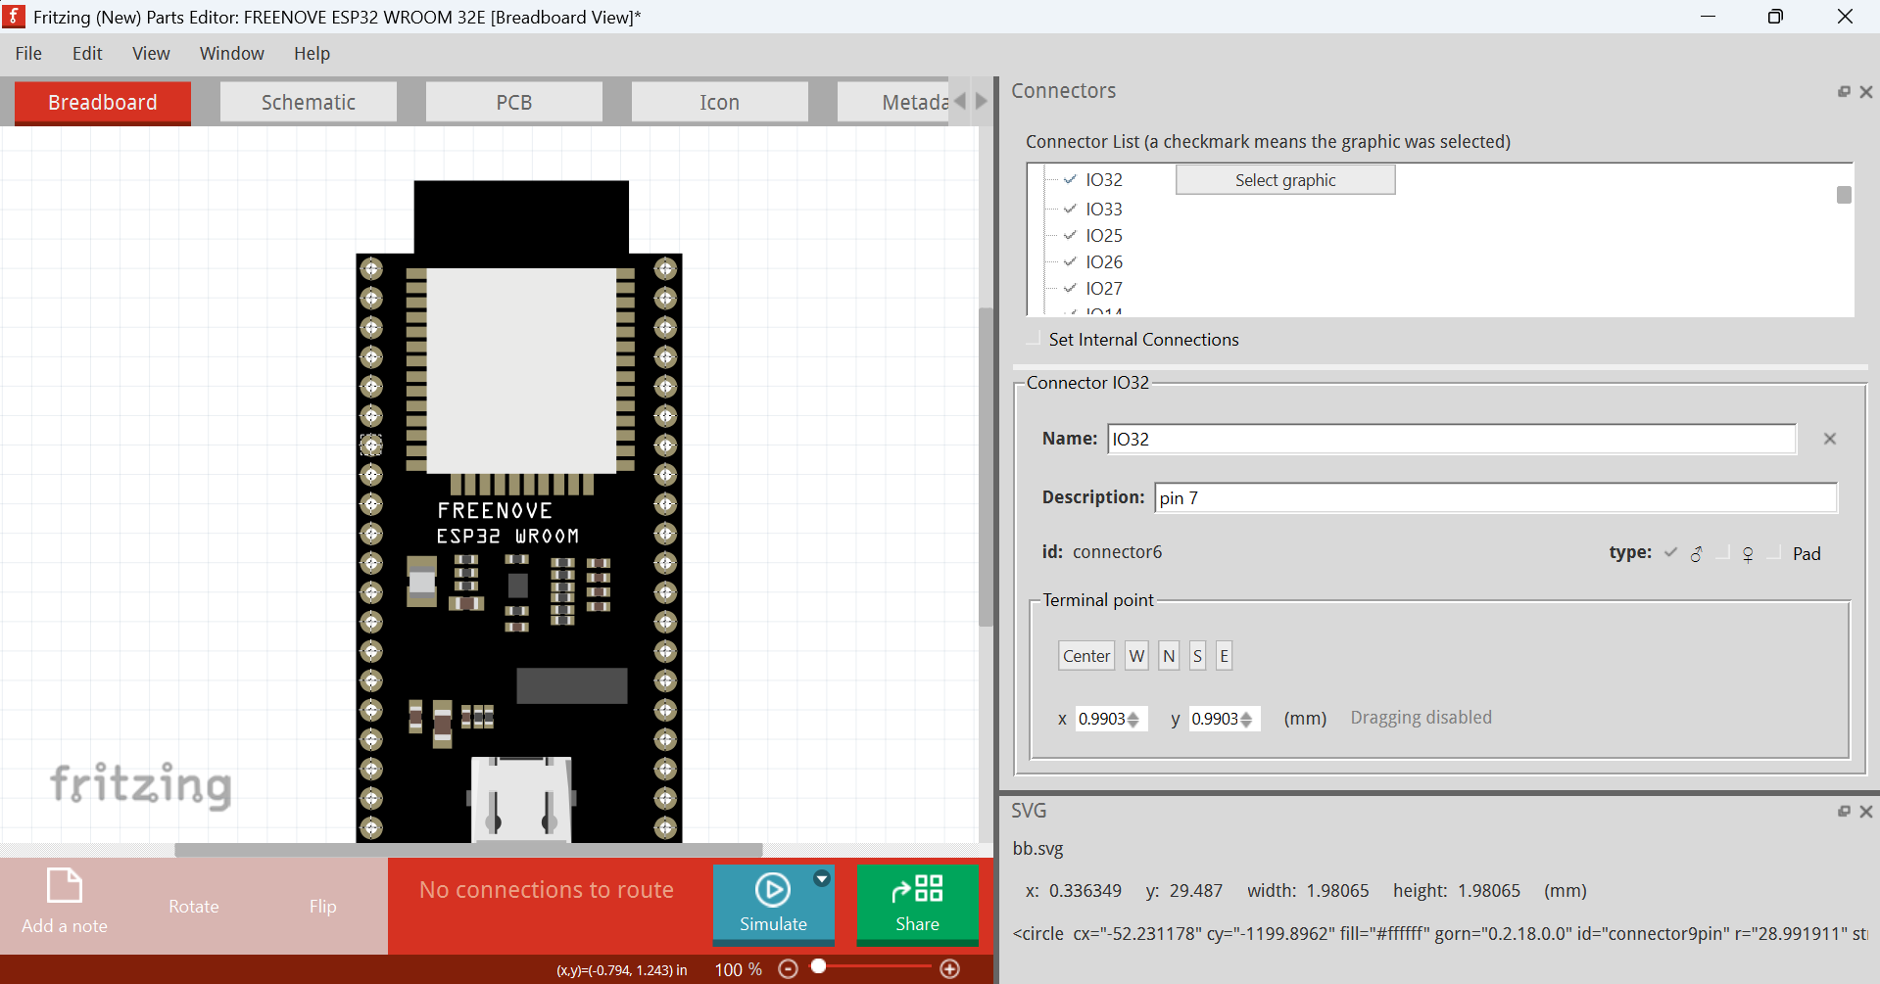Click the 100 % zoom field
This screenshot has width=1880, height=984.
pyautogui.click(x=738, y=969)
